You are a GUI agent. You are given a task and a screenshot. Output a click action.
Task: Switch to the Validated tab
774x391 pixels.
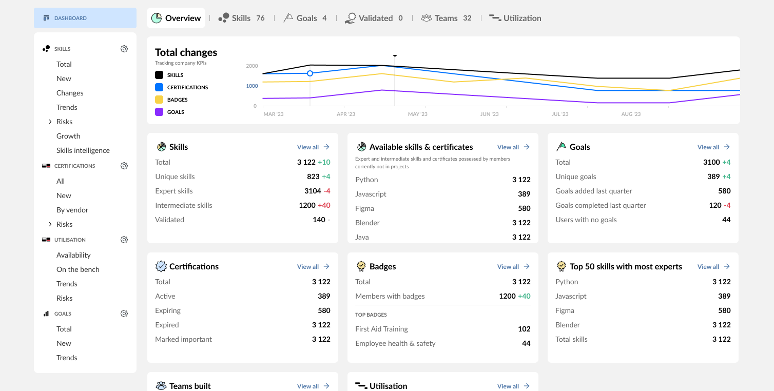(373, 18)
